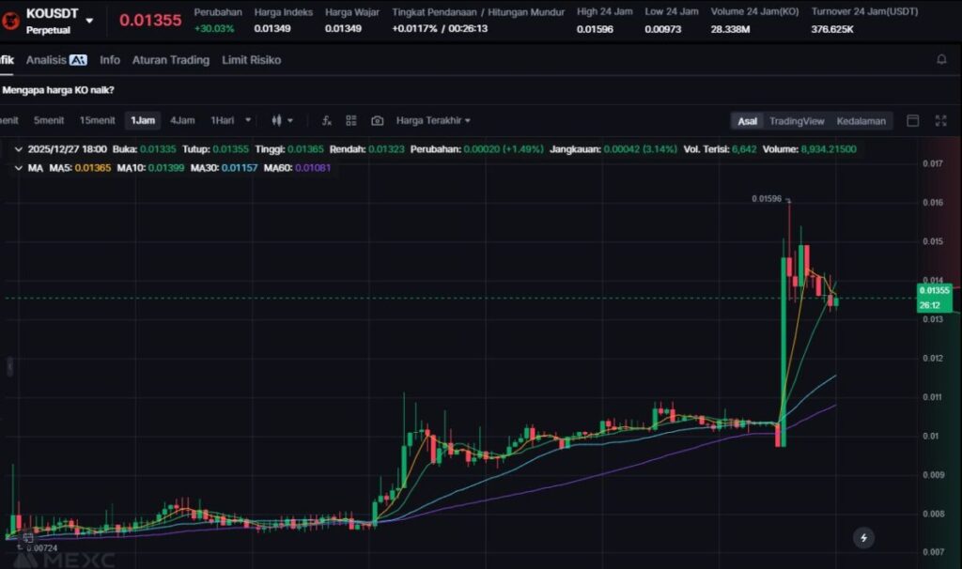Image resolution: width=962 pixels, height=569 pixels.
Task: Switch chart to Kedalaman depth view
Action: 861,121
